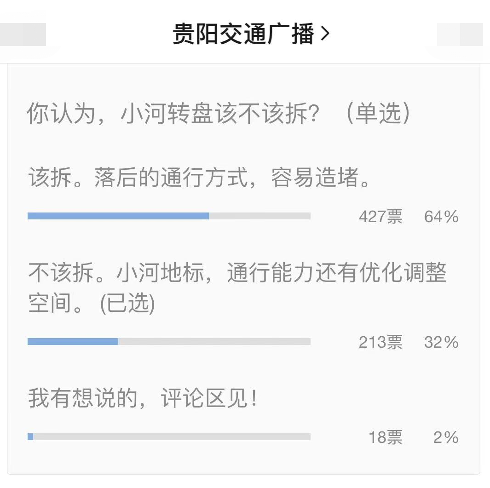
Task: Click the (已选) selected marker
Action: (127, 304)
